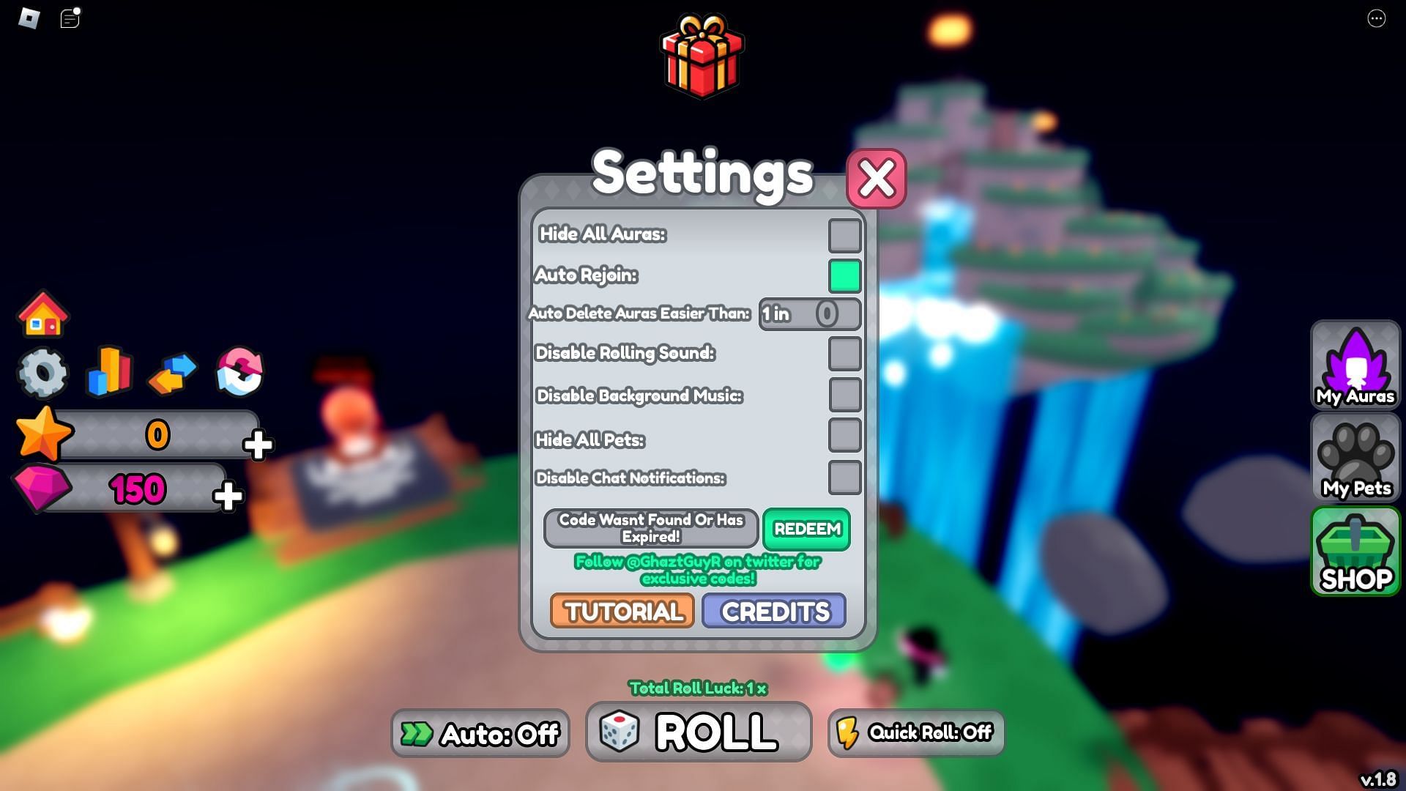This screenshot has height=791, width=1406.
Task: Select the CREDITS tab button
Action: coord(776,609)
